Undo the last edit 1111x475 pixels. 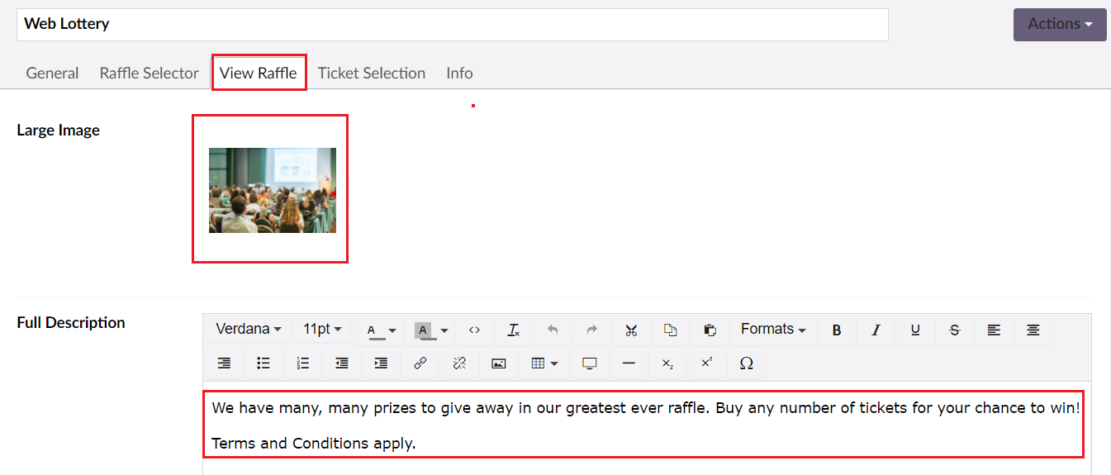pyautogui.click(x=553, y=330)
